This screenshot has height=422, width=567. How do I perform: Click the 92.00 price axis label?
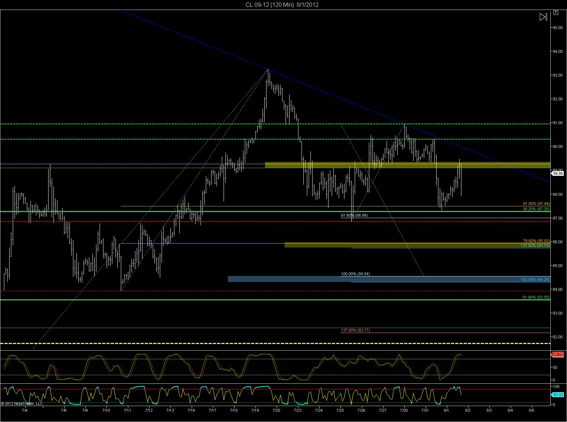point(558,99)
